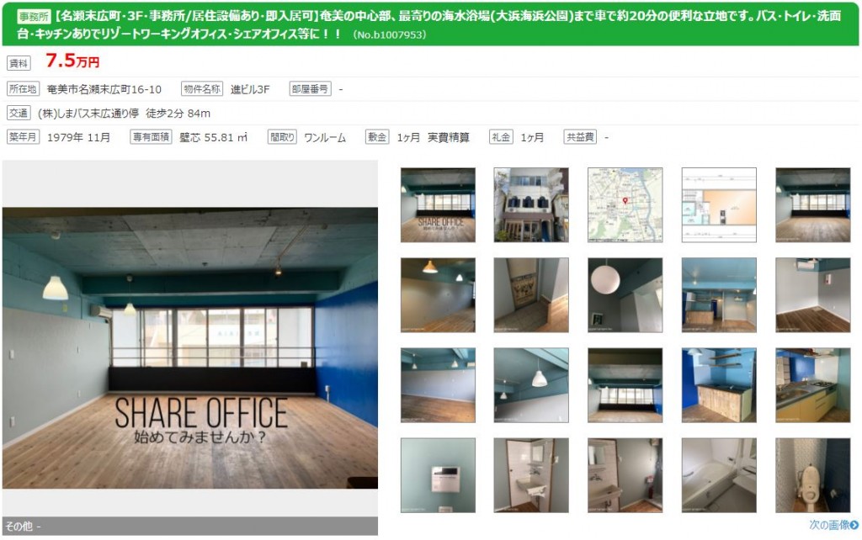The height and width of the screenshot is (540, 862).
Task: Click the 事務所 badge in green header
Action: click(x=34, y=17)
